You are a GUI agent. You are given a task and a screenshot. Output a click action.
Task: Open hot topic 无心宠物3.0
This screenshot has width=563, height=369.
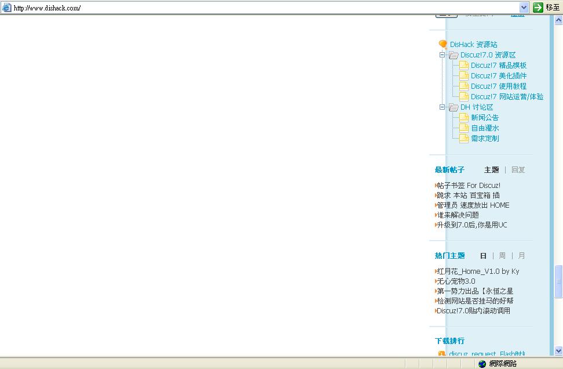pos(456,281)
